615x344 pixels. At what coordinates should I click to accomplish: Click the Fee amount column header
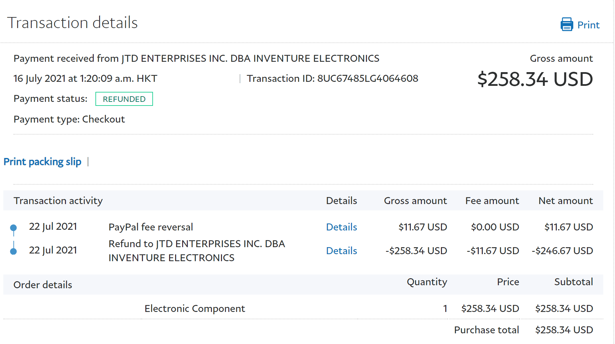pos(492,201)
